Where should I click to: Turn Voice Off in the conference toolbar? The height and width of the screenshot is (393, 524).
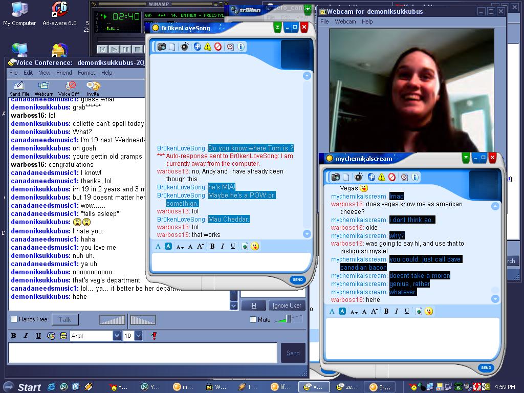pyautogui.click(x=69, y=89)
